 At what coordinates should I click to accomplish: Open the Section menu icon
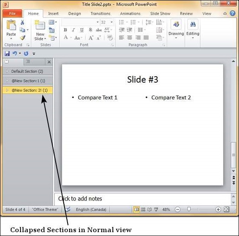coord(53,38)
